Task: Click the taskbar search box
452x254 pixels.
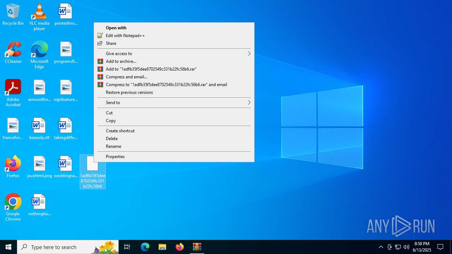Action: 68,247
